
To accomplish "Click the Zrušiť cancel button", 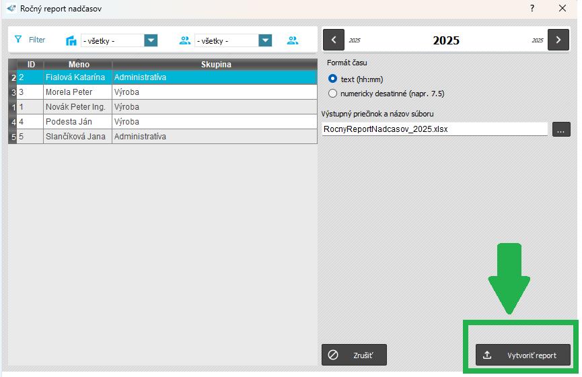I will (354, 355).
